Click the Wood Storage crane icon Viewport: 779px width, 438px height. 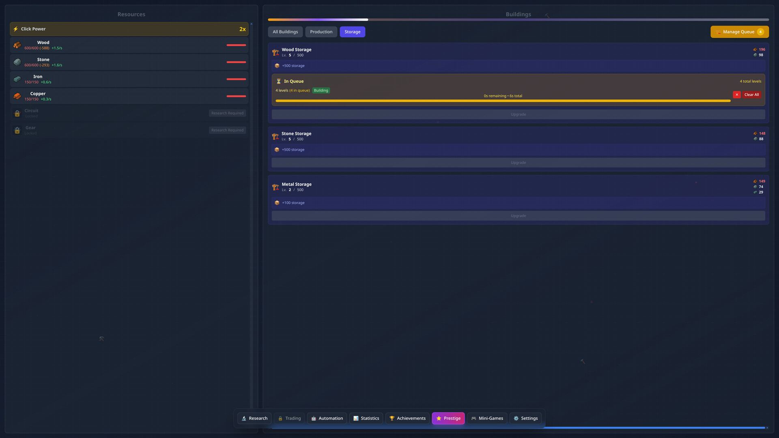[275, 52]
